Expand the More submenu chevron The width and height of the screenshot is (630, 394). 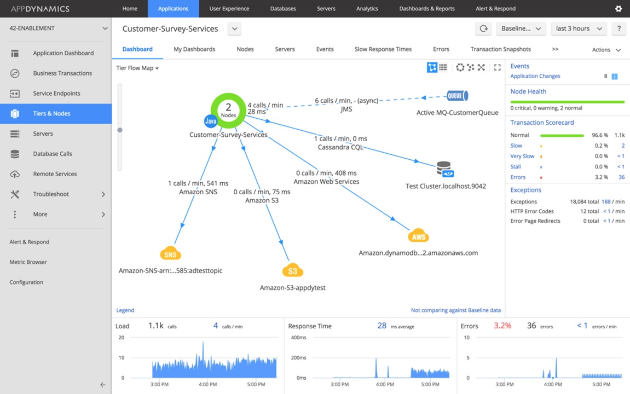[x=103, y=214]
